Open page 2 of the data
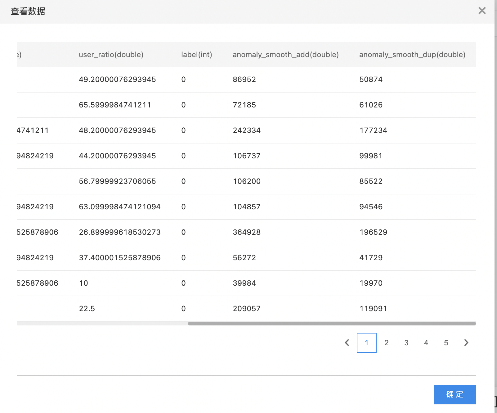This screenshot has height=413, width=497. click(x=386, y=343)
